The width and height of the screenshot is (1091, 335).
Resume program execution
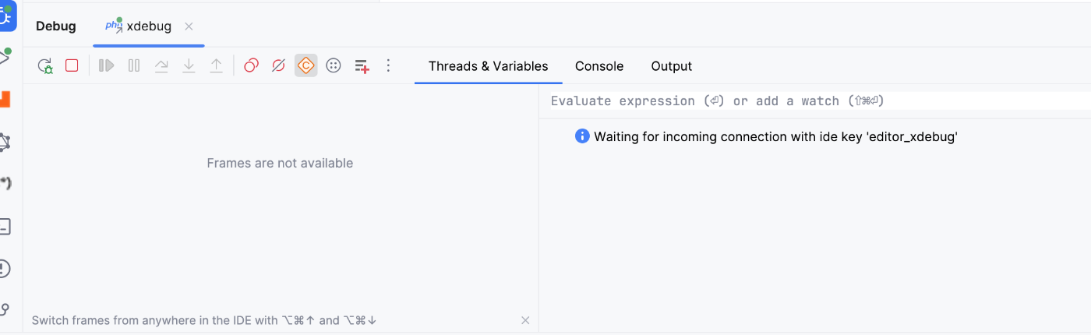click(x=107, y=66)
